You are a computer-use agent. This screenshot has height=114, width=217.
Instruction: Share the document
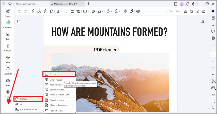pyautogui.click(x=204, y=11)
